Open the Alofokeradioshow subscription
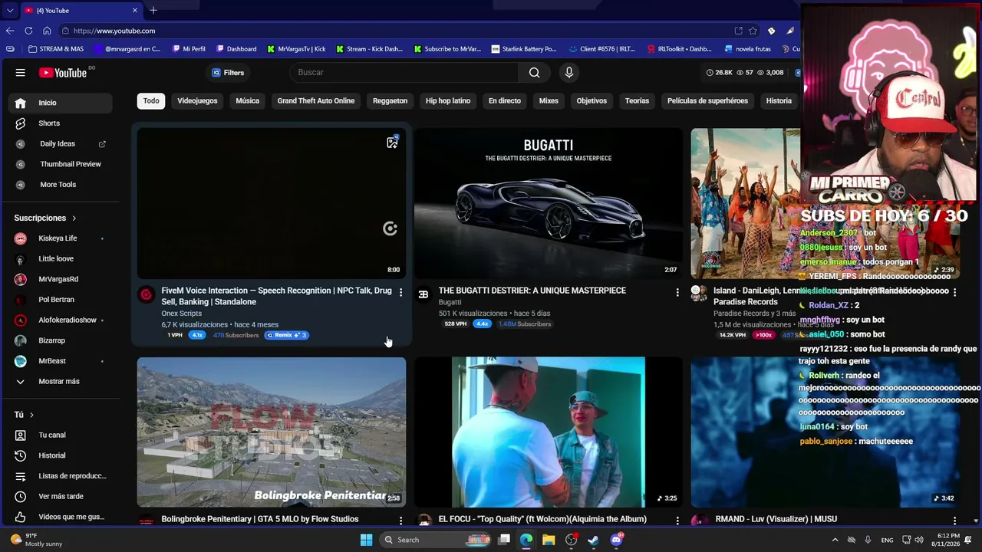The width and height of the screenshot is (982, 552). coord(61,320)
